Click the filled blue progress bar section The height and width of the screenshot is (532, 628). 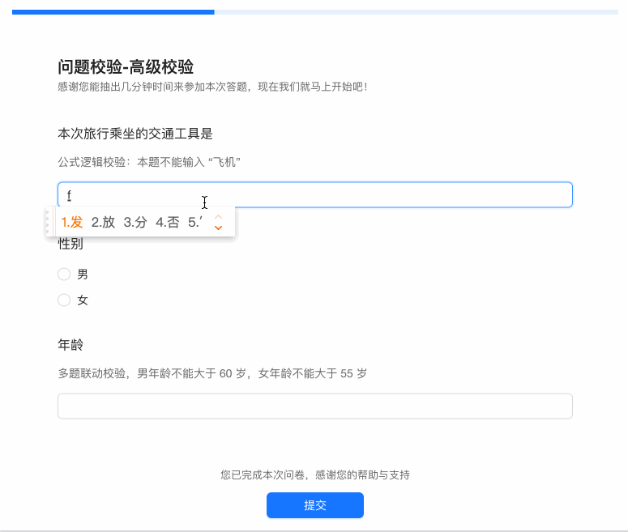[x=113, y=12]
